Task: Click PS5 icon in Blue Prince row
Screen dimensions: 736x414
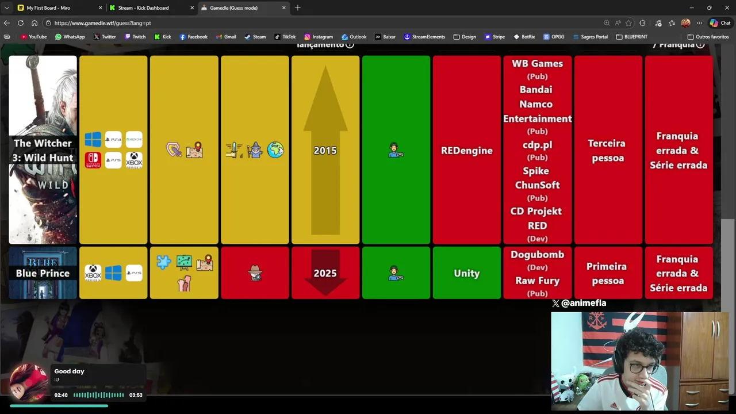Action: (x=134, y=273)
